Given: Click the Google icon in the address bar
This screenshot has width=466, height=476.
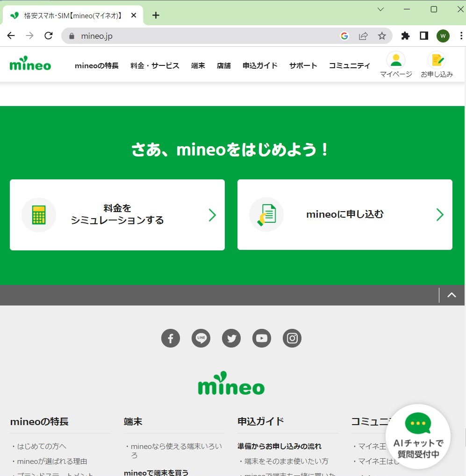Looking at the screenshot, I should [x=344, y=36].
